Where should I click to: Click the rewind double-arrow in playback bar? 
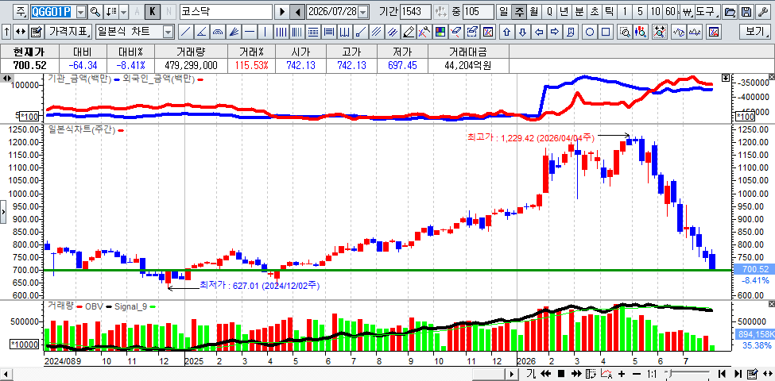545,373
